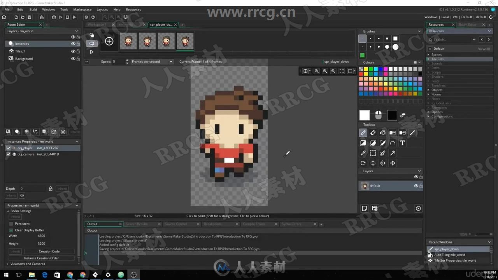The image size is (498, 280).
Task: Collapse the Brushes panel
Action: (419, 31)
